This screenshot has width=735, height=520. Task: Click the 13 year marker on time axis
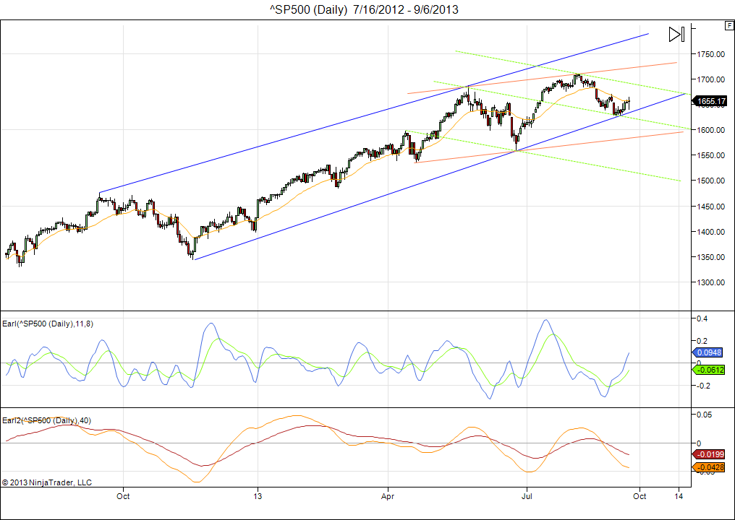(257, 496)
